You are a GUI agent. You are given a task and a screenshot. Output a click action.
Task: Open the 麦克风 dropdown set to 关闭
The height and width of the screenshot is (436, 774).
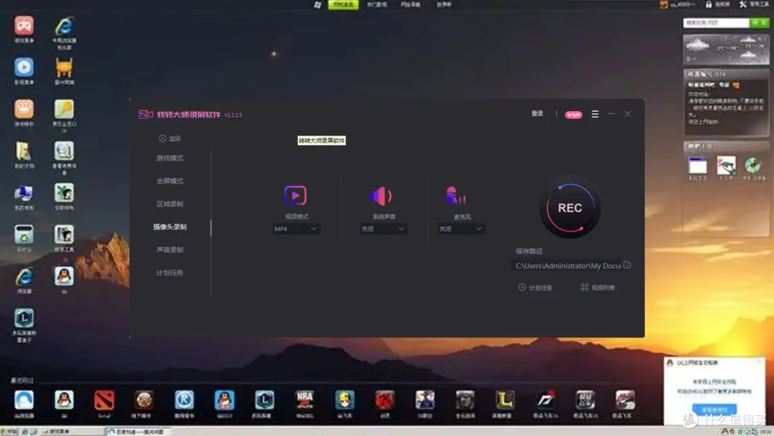460,229
